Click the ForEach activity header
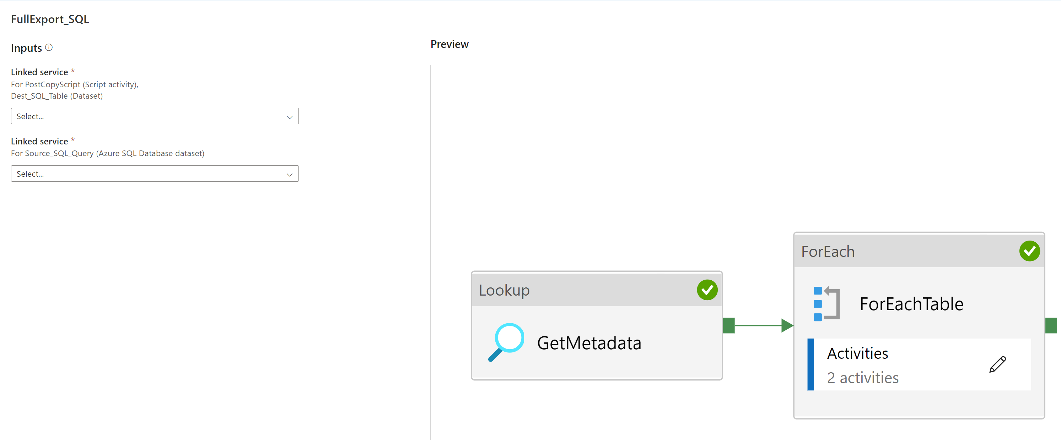This screenshot has width=1061, height=440. pyautogui.click(x=919, y=251)
